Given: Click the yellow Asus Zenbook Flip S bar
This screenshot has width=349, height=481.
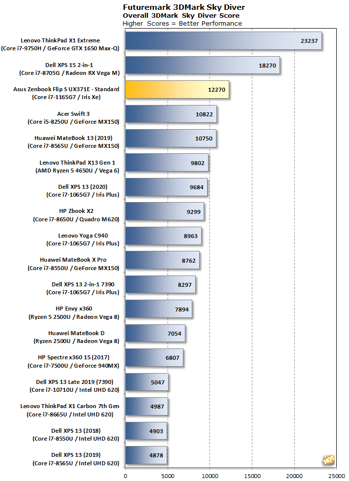Looking at the screenshot, I should pos(177,90).
